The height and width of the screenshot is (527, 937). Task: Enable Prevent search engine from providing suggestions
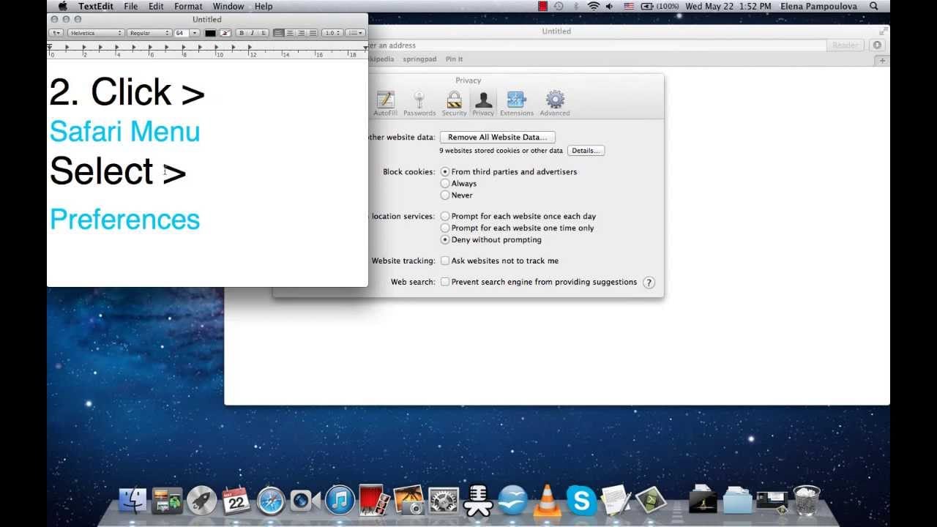[x=445, y=282]
